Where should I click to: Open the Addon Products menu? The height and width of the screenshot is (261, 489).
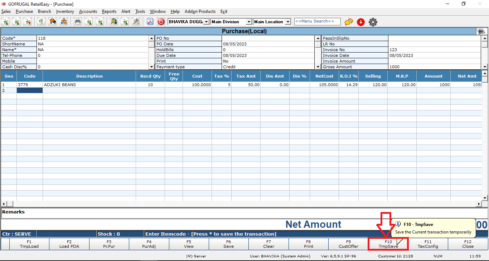(x=200, y=11)
